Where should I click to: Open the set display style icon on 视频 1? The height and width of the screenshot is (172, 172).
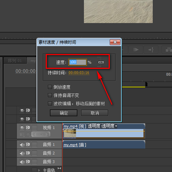pos(22,134)
